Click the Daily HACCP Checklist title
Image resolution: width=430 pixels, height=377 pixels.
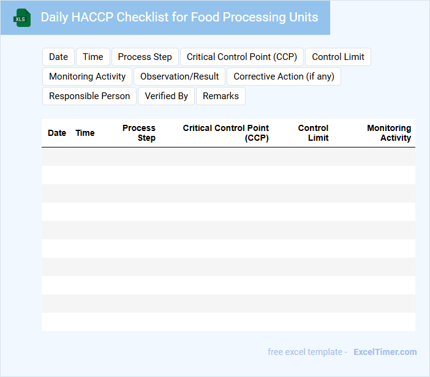[x=179, y=17]
